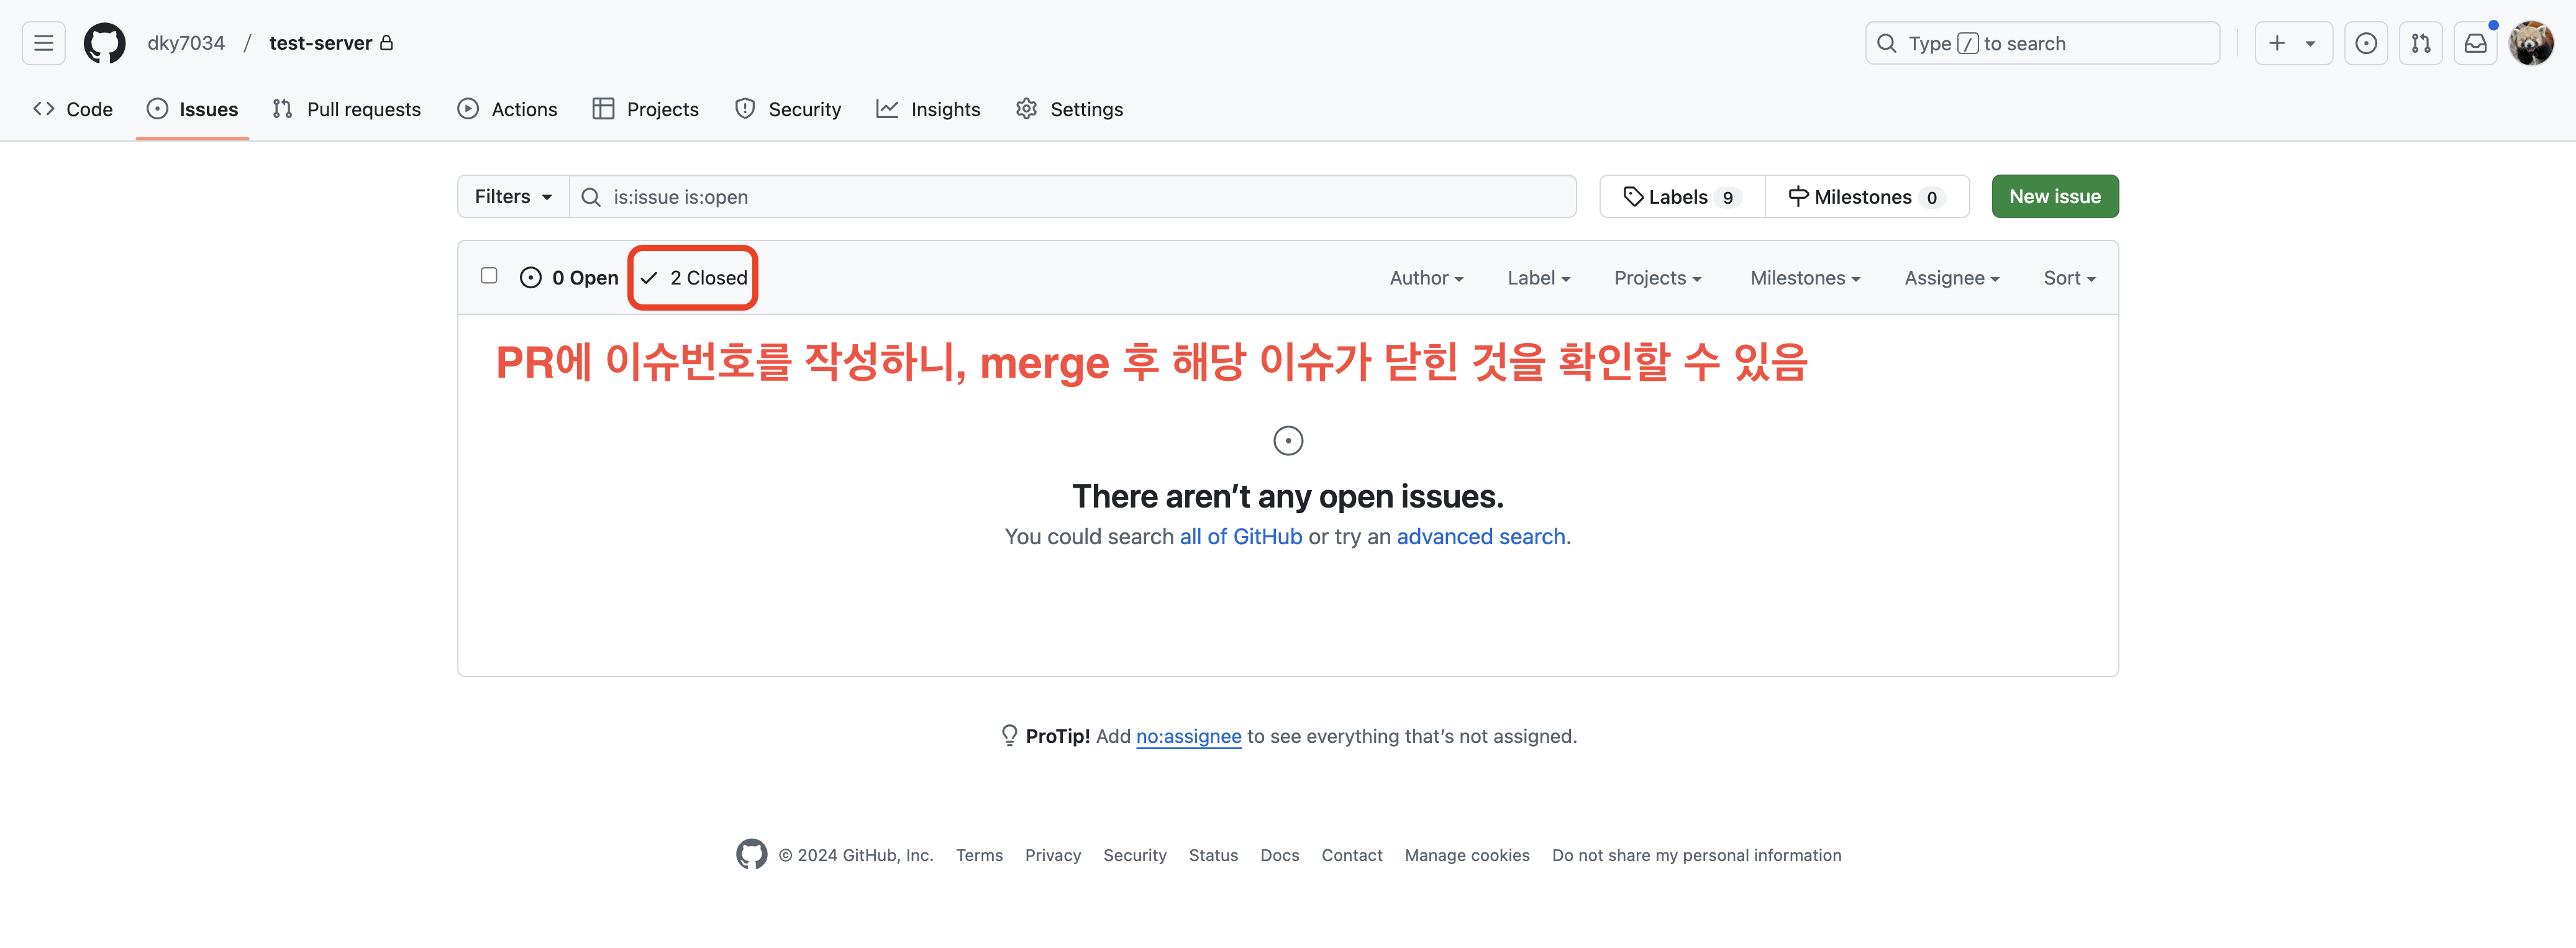
Task: Open the issues icon in header
Action: tap(2365, 43)
